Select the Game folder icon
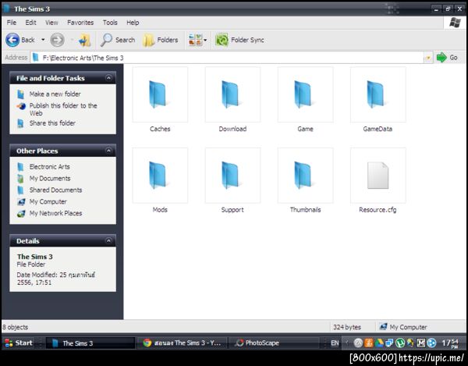This screenshot has height=366, width=468. 305,94
